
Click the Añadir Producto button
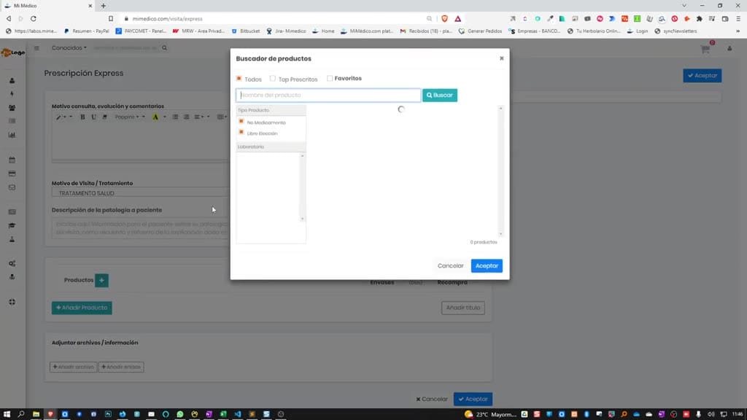click(82, 308)
